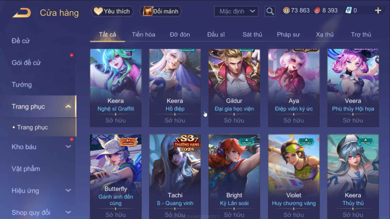Image resolution: width=390 pixels, height=219 pixels.
Task: Click the red ruby currency icon
Action: tap(317, 10)
